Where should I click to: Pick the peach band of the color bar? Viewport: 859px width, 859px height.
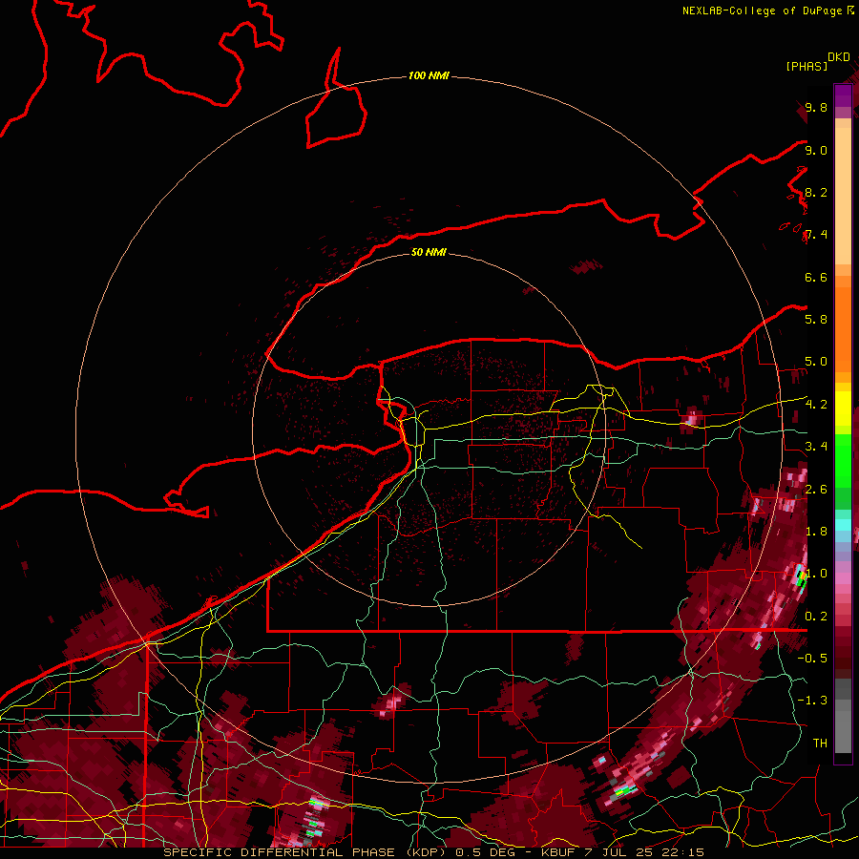tap(843, 198)
